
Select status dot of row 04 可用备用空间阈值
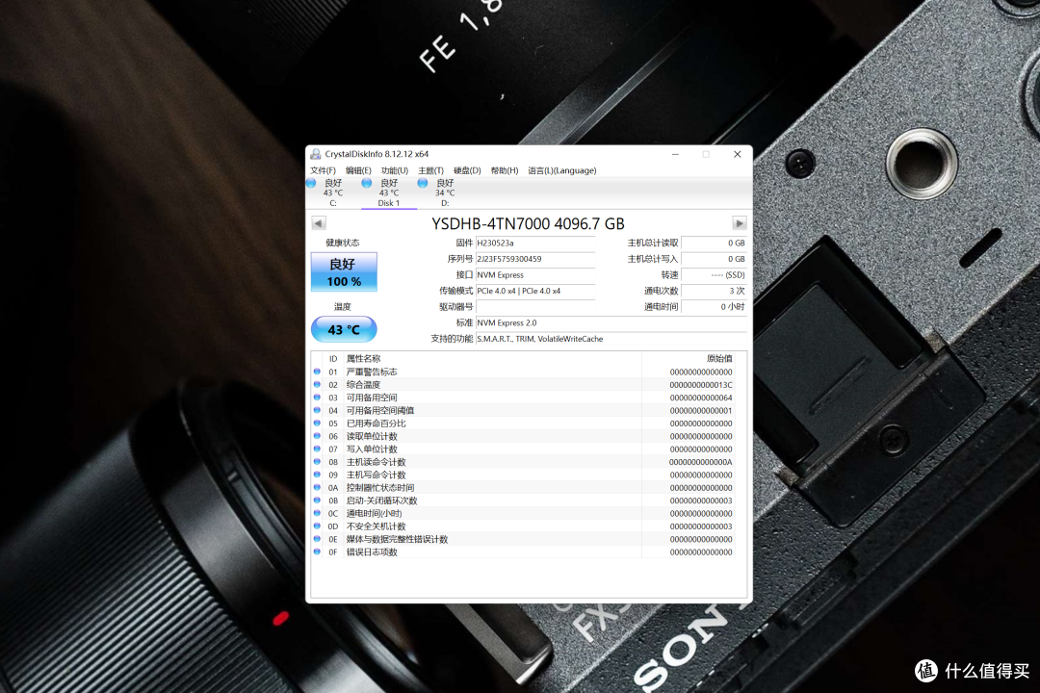tap(317, 410)
